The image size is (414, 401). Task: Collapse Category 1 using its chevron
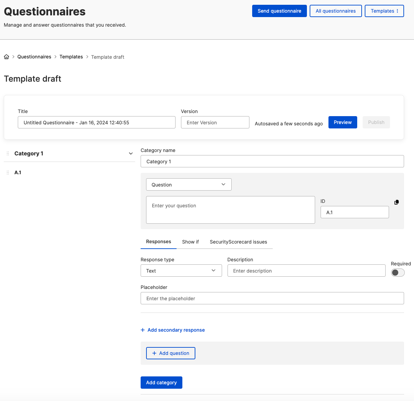pos(131,153)
